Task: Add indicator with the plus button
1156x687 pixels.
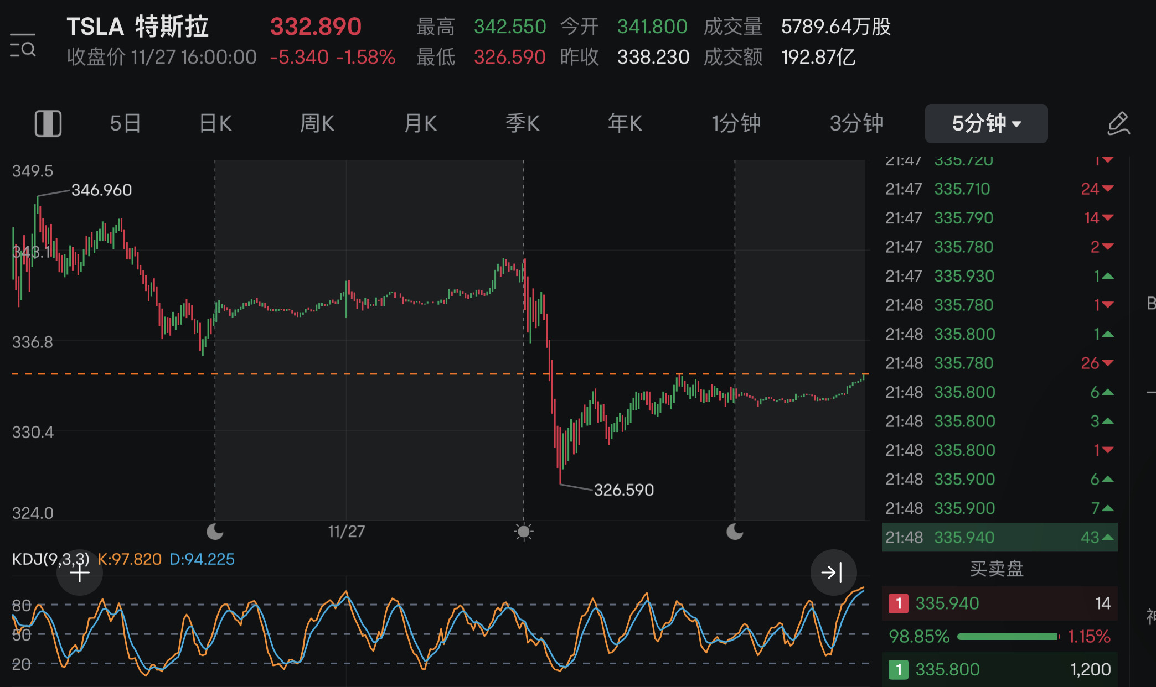Action: [80, 572]
